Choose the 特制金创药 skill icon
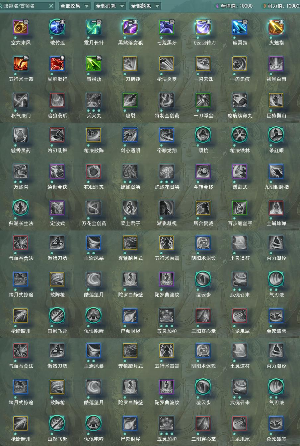 point(167,100)
